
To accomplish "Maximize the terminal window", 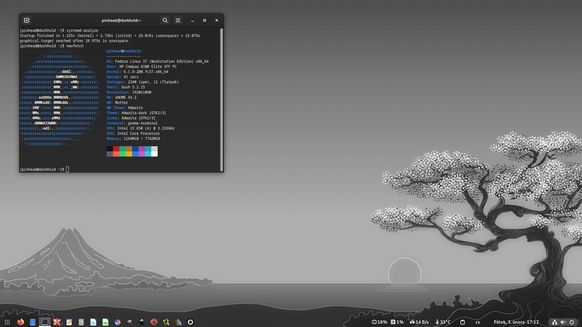I will tap(204, 20).
